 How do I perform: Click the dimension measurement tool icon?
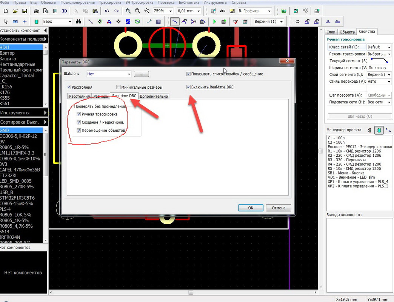click(149, 22)
